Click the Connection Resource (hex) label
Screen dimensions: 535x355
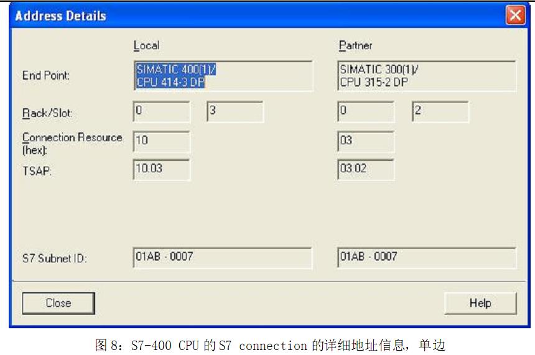[72, 143]
